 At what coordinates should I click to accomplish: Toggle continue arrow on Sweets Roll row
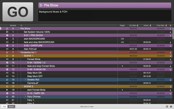[171, 80]
